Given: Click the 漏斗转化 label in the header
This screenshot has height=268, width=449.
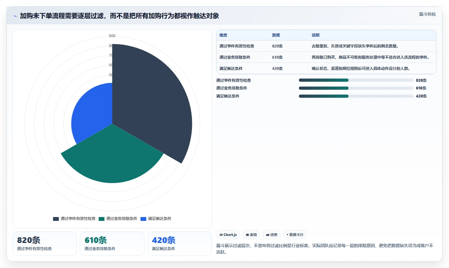Looking at the screenshot, I should tap(427, 14).
